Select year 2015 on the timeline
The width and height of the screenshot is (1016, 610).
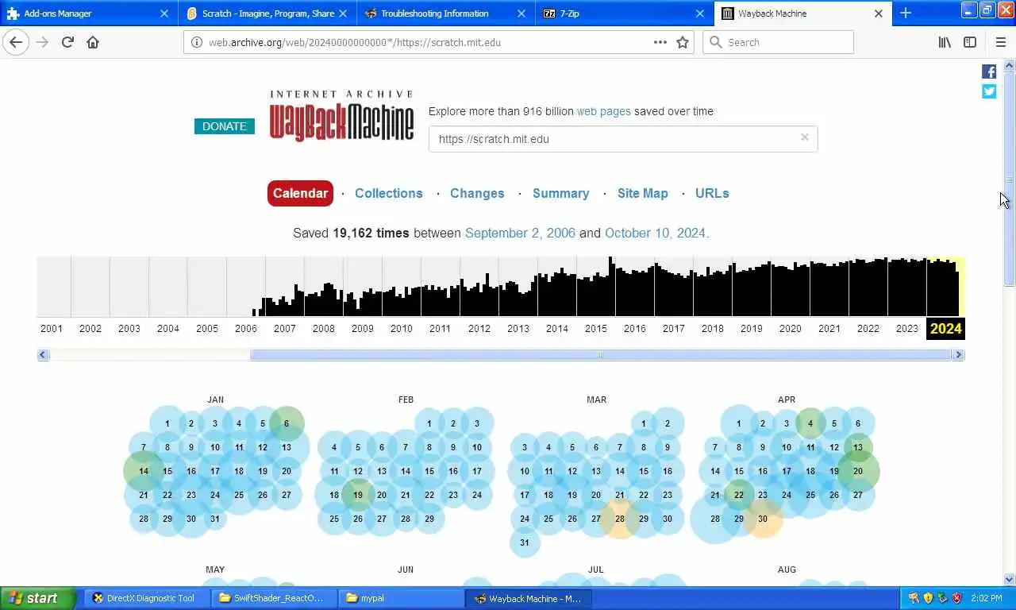coord(595,328)
